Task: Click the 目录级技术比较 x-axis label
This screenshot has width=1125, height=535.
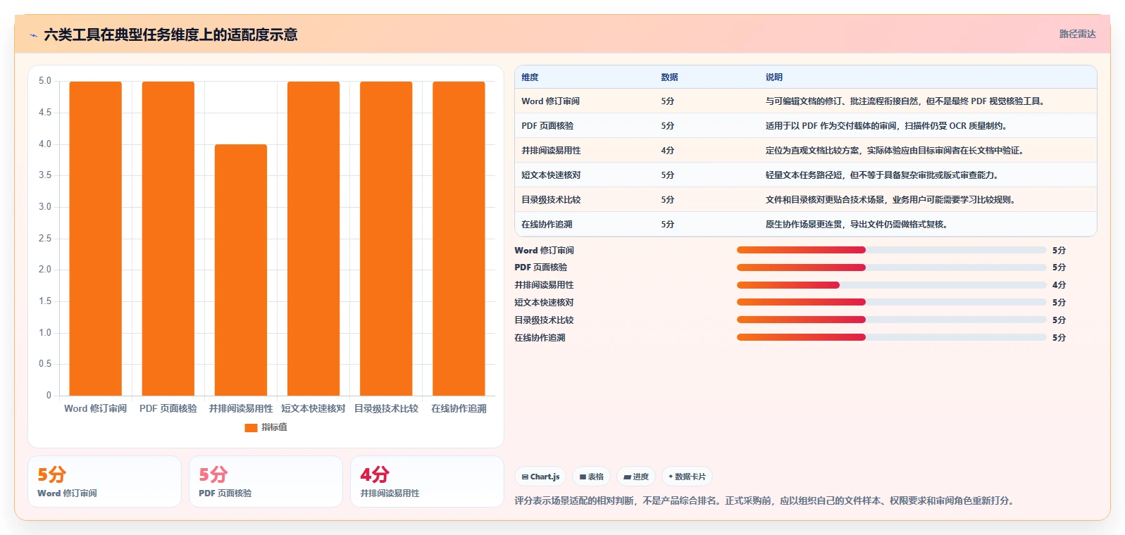Action: (x=386, y=408)
